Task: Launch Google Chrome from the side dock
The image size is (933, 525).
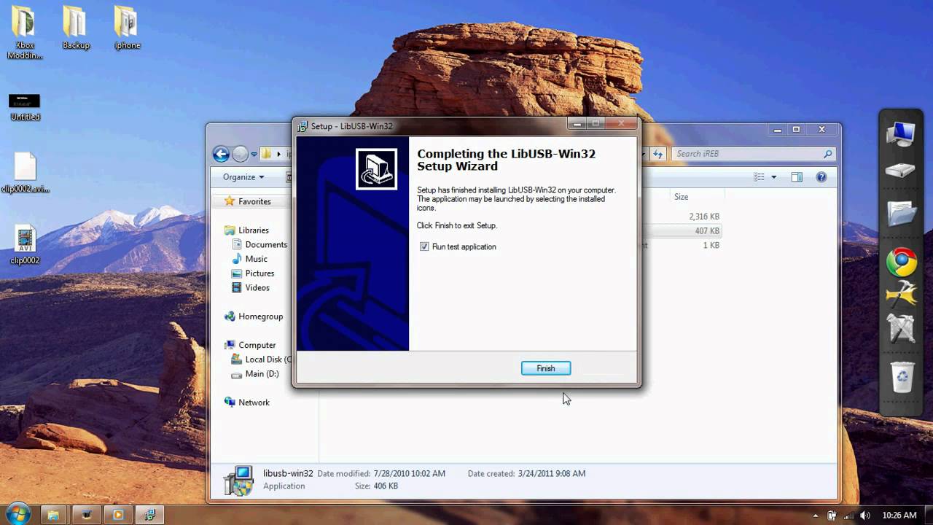Action: (902, 262)
